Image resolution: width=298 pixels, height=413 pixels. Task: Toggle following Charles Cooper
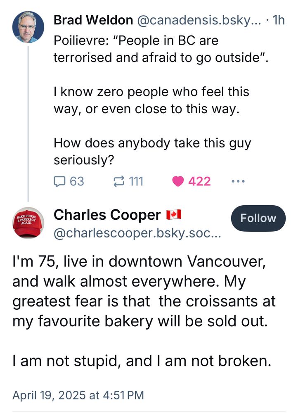(258, 218)
